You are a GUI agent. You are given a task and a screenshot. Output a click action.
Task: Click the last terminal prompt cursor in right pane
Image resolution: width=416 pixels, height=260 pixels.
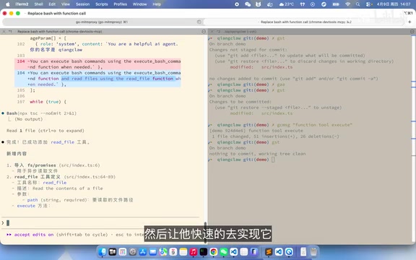pyautogui.click(x=273, y=160)
